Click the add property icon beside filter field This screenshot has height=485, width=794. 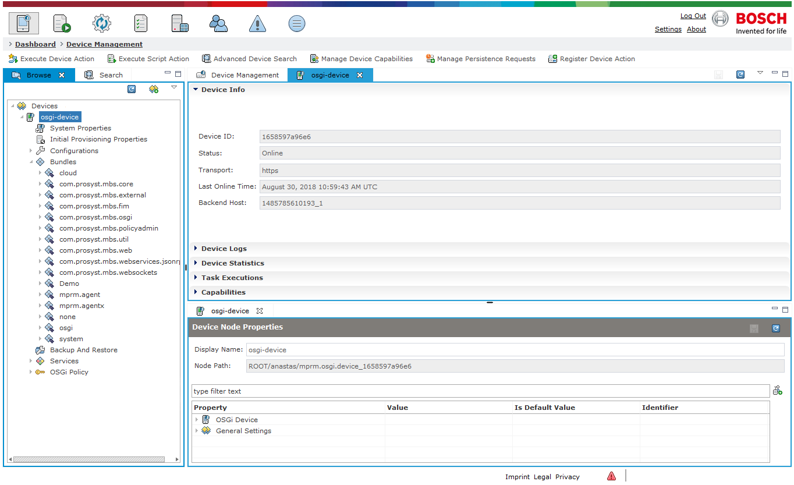[x=777, y=391]
